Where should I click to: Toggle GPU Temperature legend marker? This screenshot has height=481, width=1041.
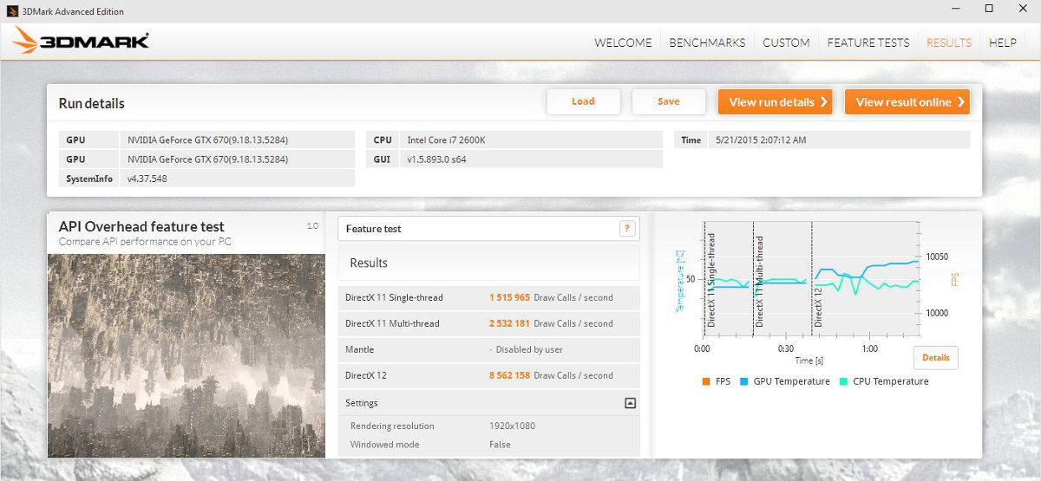(745, 381)
